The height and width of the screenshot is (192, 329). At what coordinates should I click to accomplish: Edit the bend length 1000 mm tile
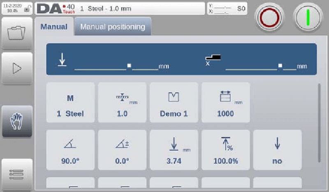(225, 103)
